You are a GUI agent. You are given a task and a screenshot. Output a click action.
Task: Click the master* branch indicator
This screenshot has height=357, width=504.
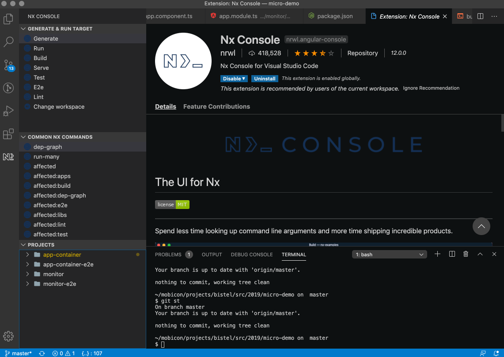tap(18, 353)
